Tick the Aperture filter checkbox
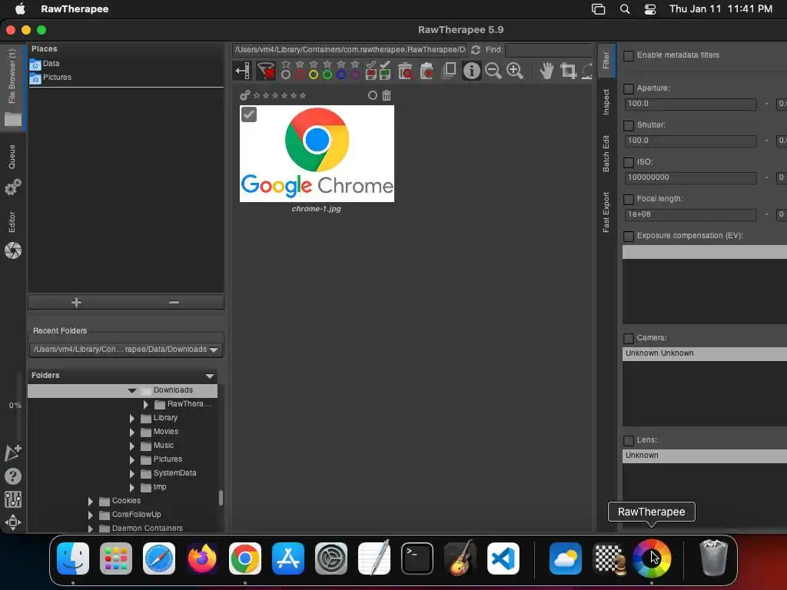Screen dimensions: 787x590 tap(629, 89)
